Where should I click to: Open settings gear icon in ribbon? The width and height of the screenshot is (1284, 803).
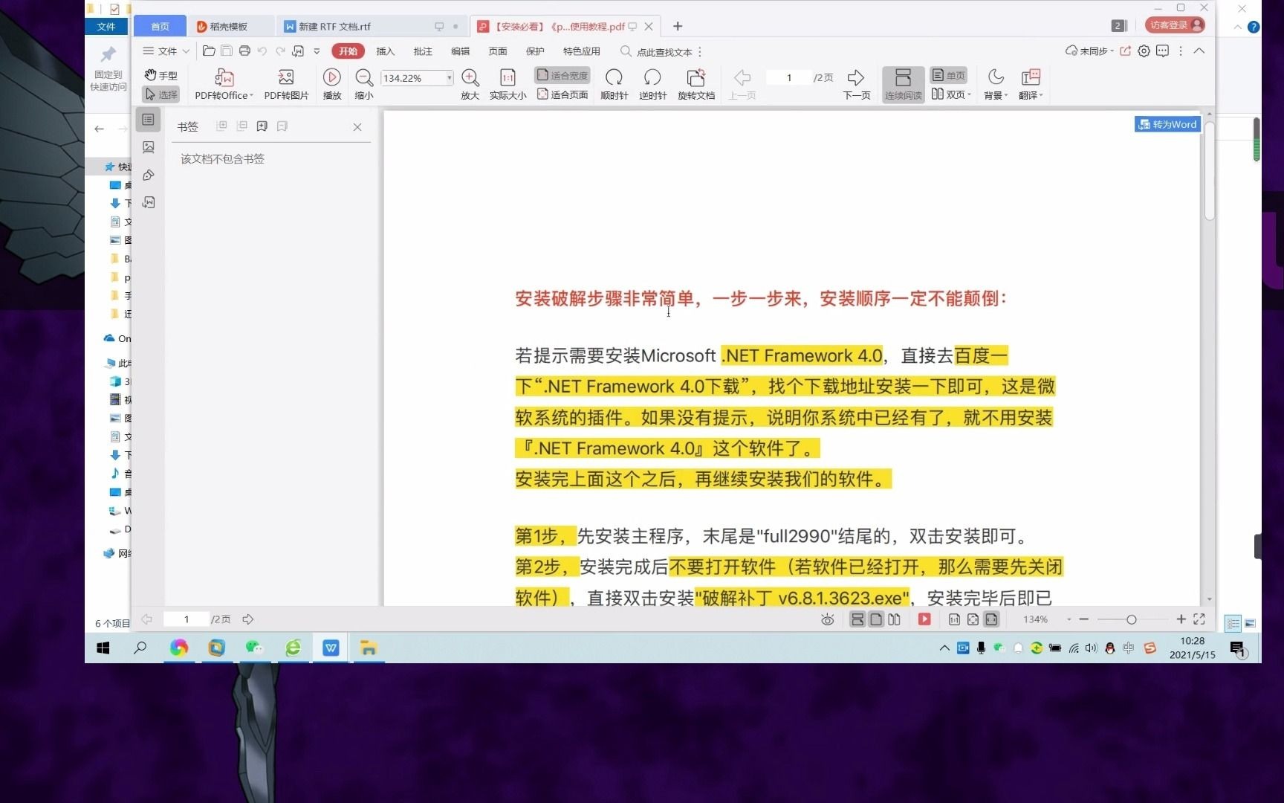[1144, 51]
